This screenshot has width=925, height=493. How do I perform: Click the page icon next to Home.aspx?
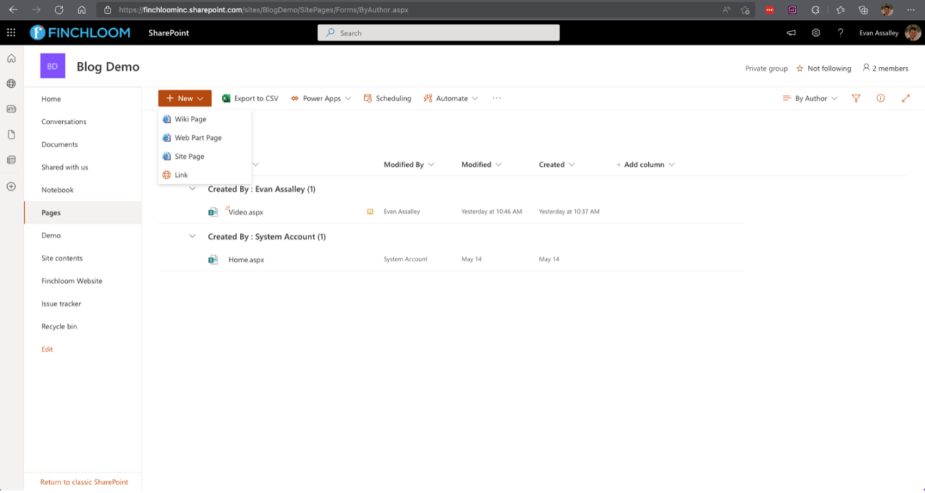click(x=213, y=259)
